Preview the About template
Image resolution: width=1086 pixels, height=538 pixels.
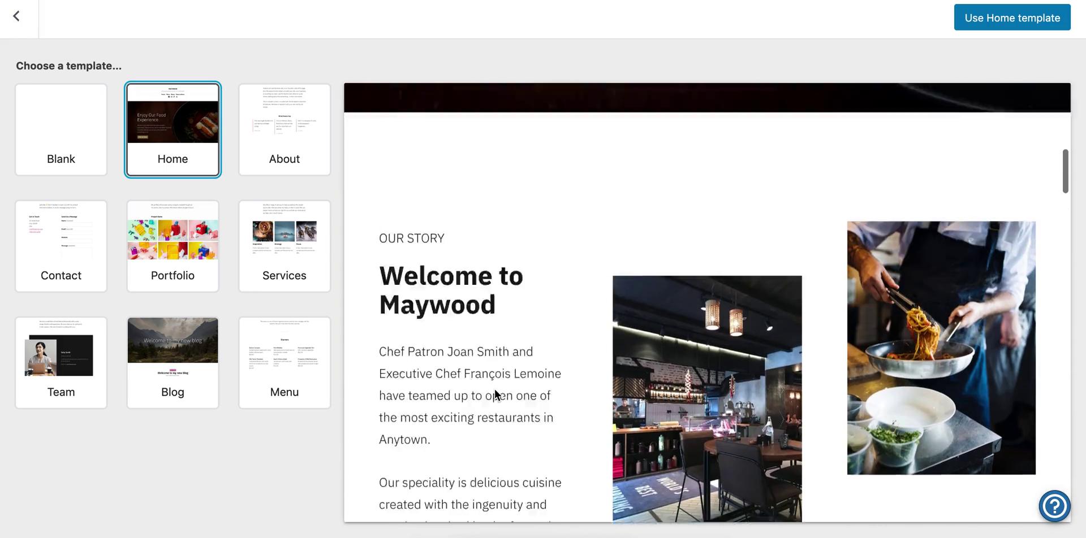point(284,129)
